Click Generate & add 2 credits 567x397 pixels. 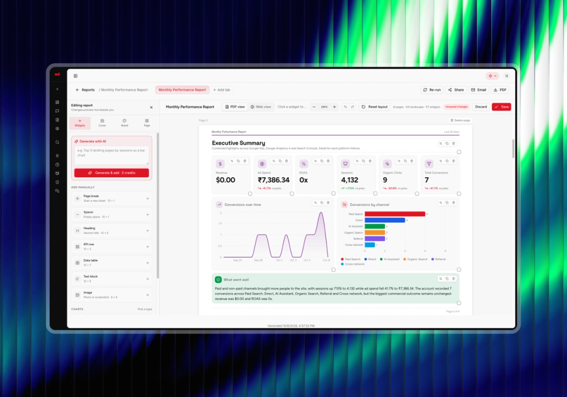pos(112,173)
